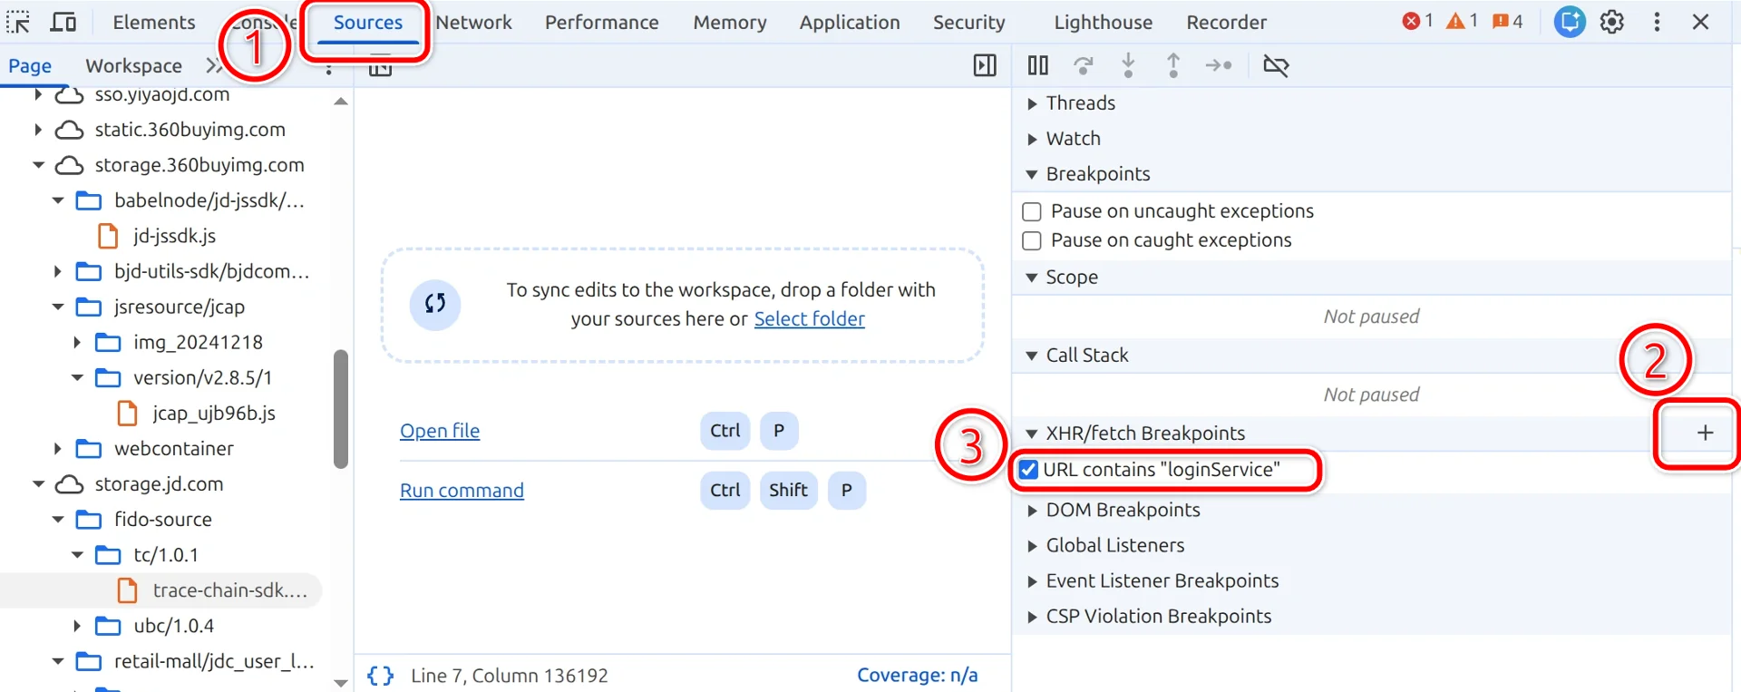Screen dimensions: 1741x692
Task: Click the deactivate breakpoints icon
Action: click(1276, 65)
